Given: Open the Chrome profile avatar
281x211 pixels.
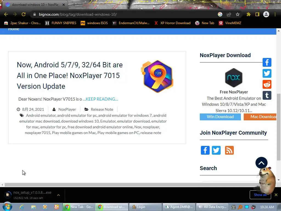Looking at the screenshot, I should click(x=266, y=14).
